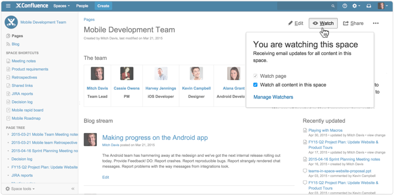This screenshot has height=196, width=395.
Task: Open the hamburger menu in the header
Action: pos(8,6)
